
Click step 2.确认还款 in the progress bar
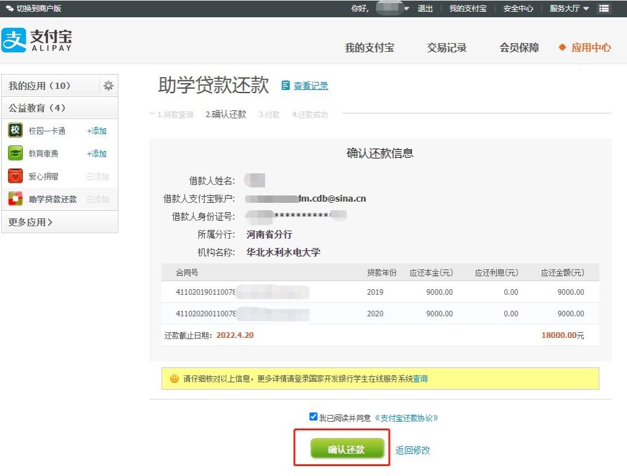pos(226,114)
